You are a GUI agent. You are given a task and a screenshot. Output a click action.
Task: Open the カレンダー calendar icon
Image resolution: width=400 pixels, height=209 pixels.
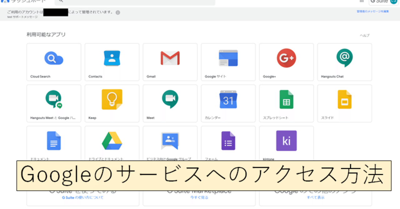[228, 100]
